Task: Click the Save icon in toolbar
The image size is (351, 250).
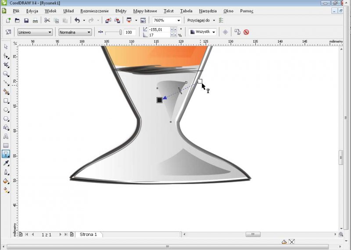Action: coord(26,20)
